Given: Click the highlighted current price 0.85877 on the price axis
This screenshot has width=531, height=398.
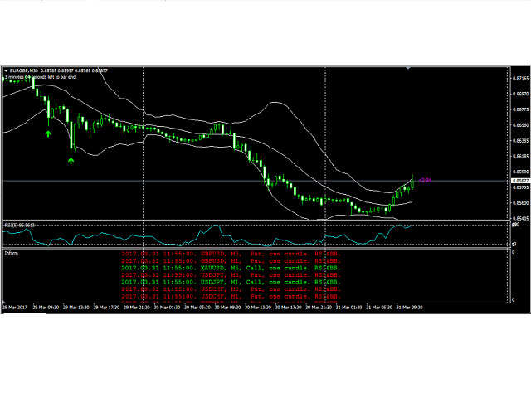Looking at the screenshot, I should (x=522, y=181).
